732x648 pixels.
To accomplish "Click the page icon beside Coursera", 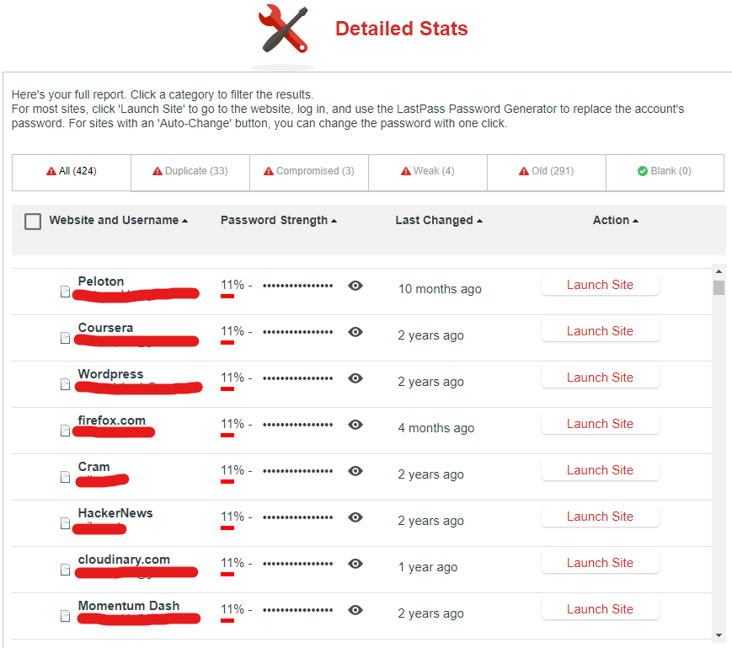I will click(x=66, y=338).
